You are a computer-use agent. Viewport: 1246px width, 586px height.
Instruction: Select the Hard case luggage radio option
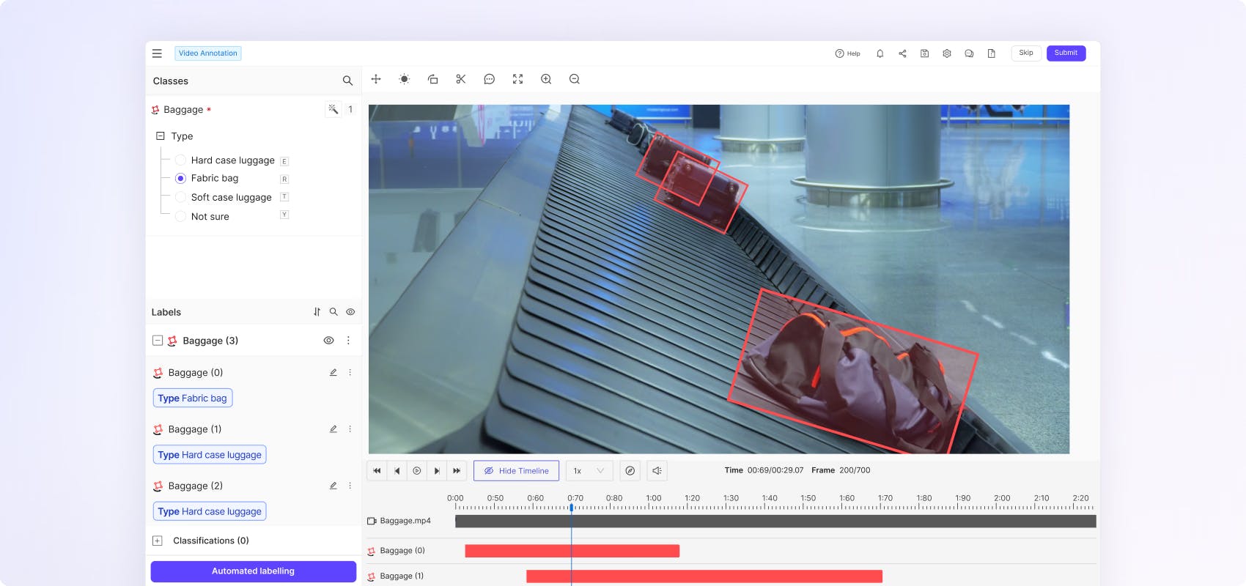(180, 160)
